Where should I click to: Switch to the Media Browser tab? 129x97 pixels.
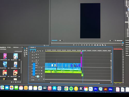point(16,47)
